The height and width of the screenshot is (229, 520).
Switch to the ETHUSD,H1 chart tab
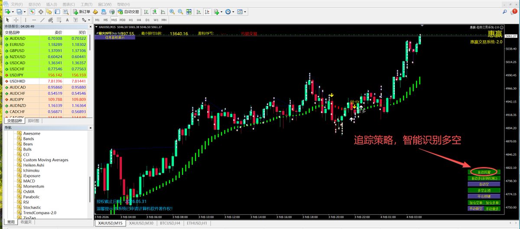coord(196,223)
